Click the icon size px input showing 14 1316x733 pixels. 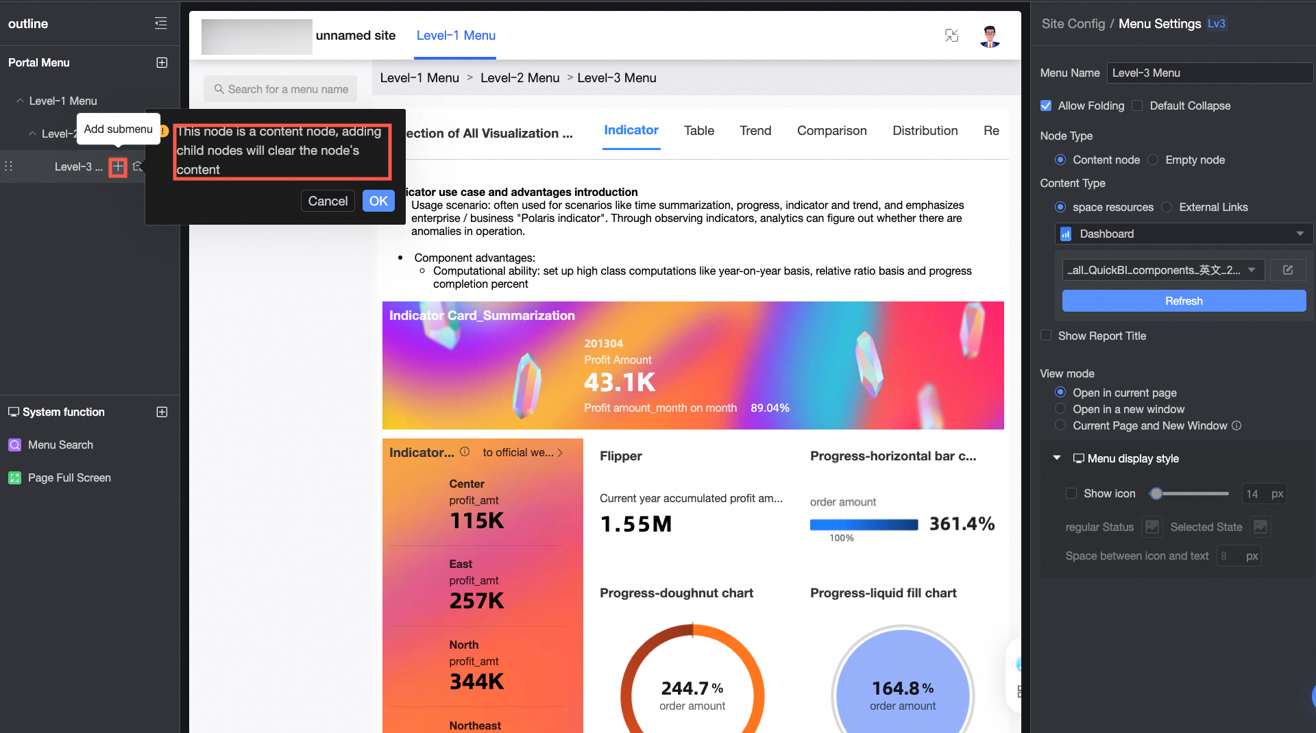pos(1264,493)
